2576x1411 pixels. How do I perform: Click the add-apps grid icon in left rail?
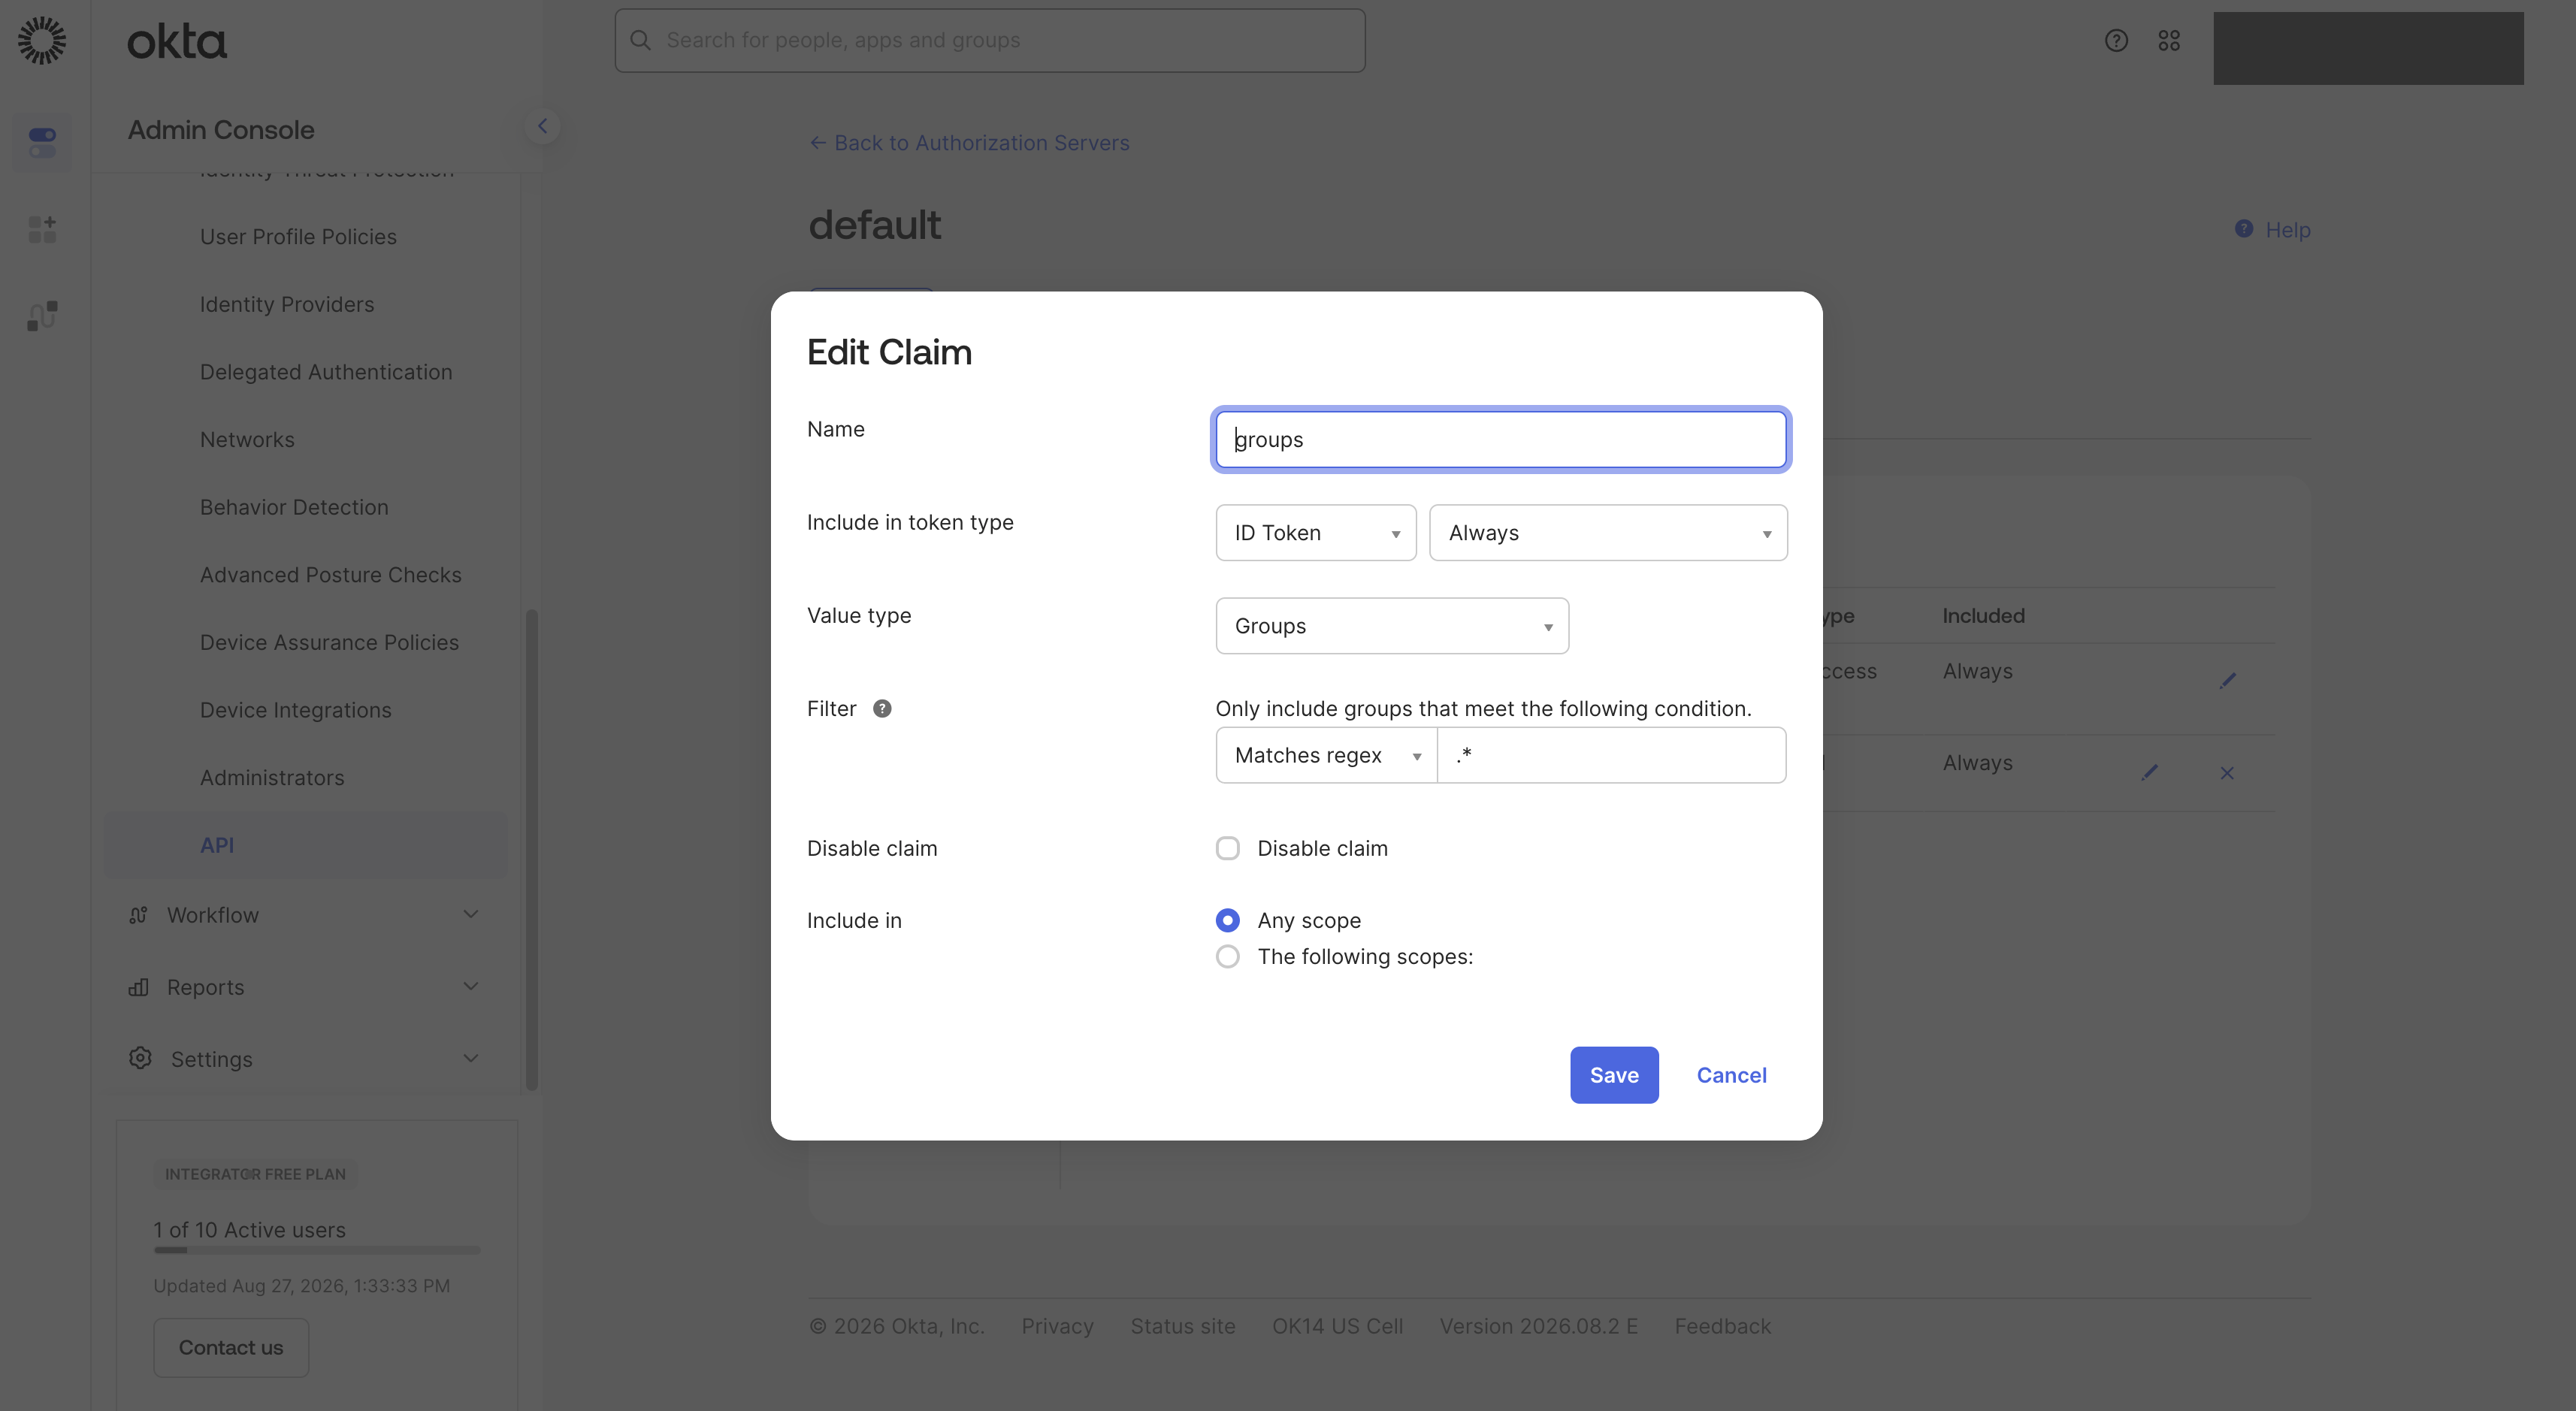point(42,229)
